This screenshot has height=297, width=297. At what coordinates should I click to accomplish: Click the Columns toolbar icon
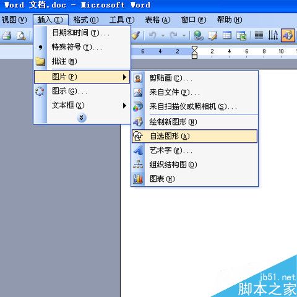coord(259,35)
